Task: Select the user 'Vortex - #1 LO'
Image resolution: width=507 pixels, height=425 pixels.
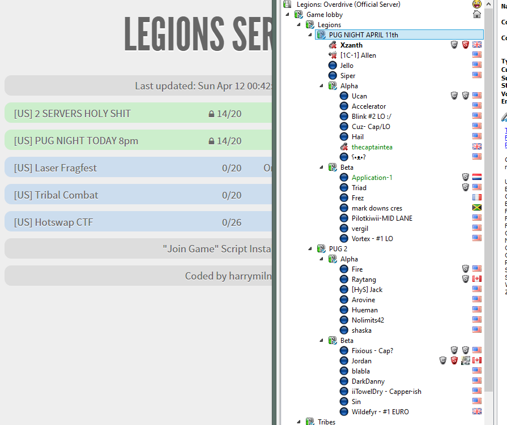Action: pos(372,239)
